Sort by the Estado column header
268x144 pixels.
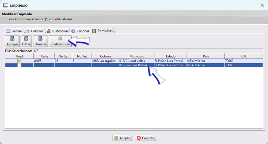tap(170, 56)
